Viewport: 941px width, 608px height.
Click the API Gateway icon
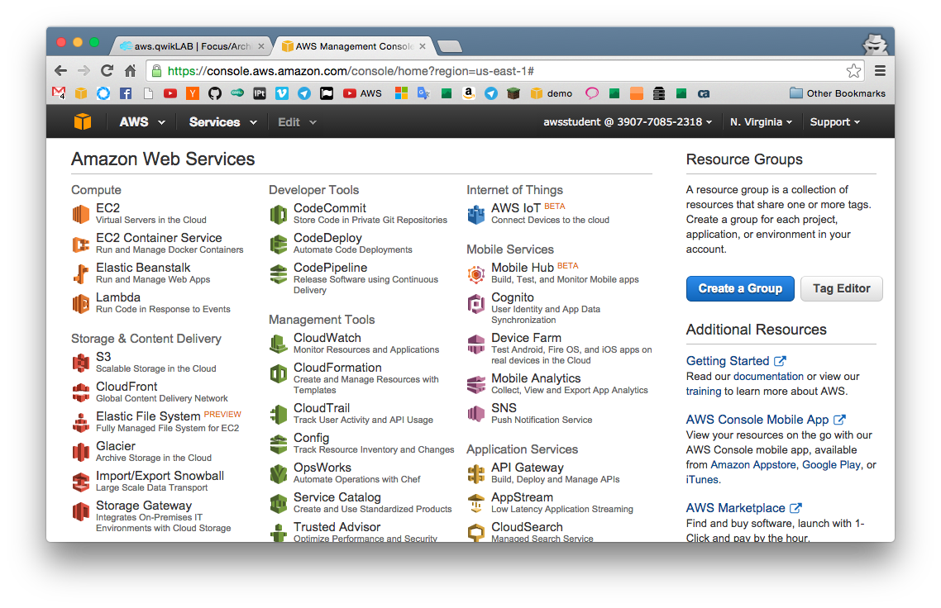click(476, 473)
